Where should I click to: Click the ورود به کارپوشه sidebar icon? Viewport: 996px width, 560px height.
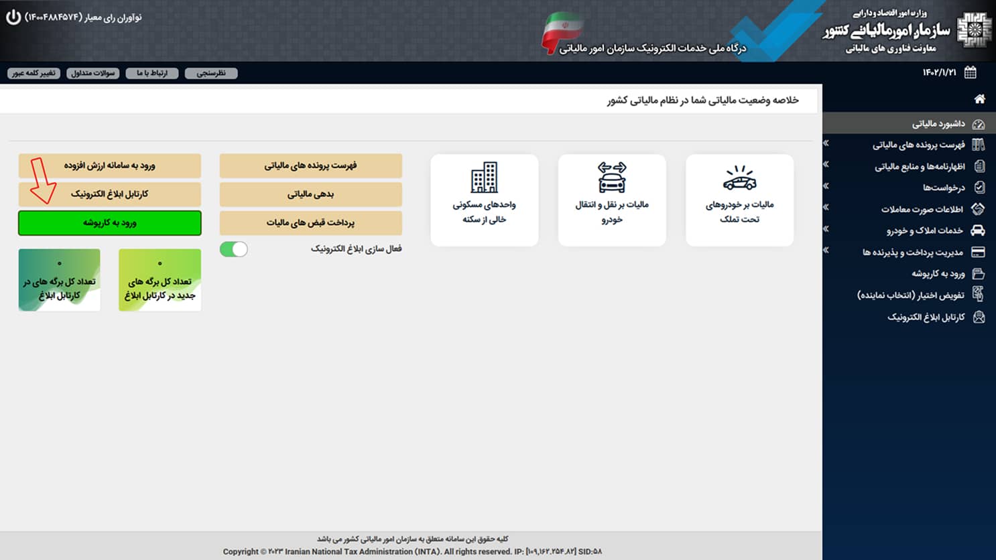[x=979, y=273]
